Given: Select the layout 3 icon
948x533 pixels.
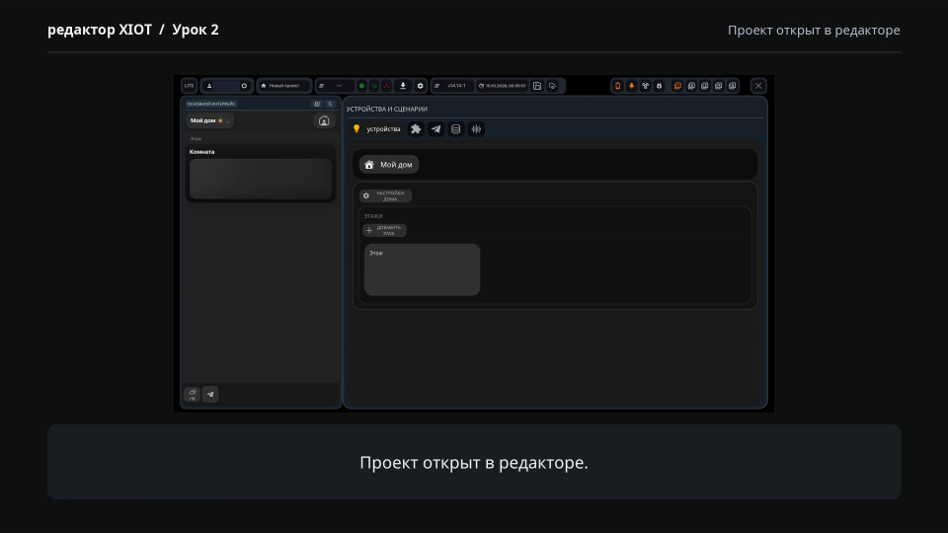Looking at the screenshot, I should (x=705, y=86).
